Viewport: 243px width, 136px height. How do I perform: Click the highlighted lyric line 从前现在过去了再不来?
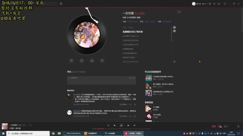tap(133, 32)
